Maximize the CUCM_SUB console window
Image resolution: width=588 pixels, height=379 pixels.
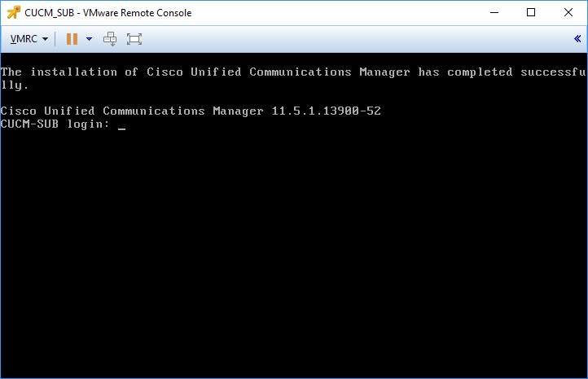pyautogui.click(x=531, y=12)
